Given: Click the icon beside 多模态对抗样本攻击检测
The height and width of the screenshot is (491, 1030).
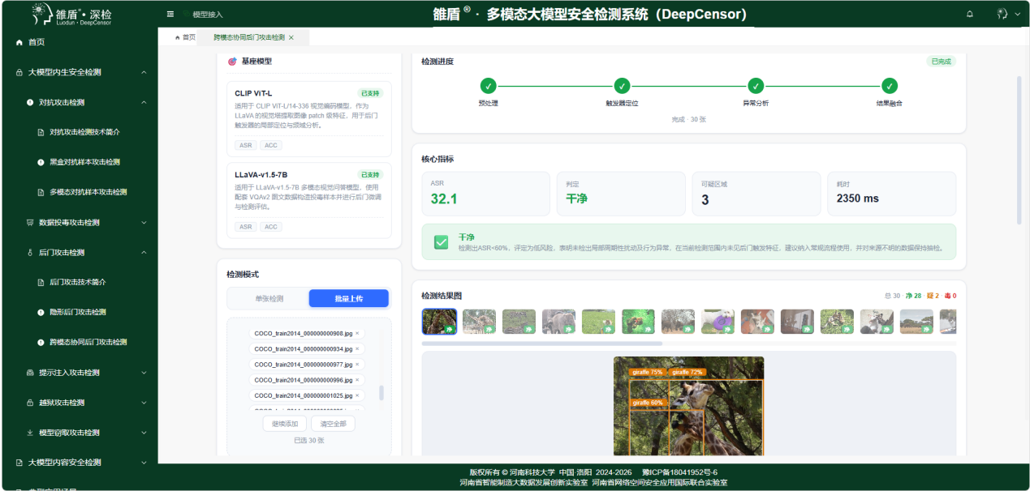Looking at the screenshot, I should click(x=41, y=192).
